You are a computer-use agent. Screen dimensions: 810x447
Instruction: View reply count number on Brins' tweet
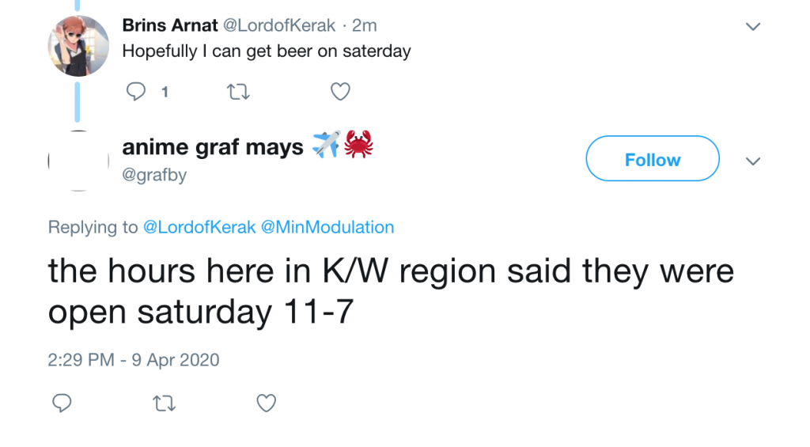(165, 92)
